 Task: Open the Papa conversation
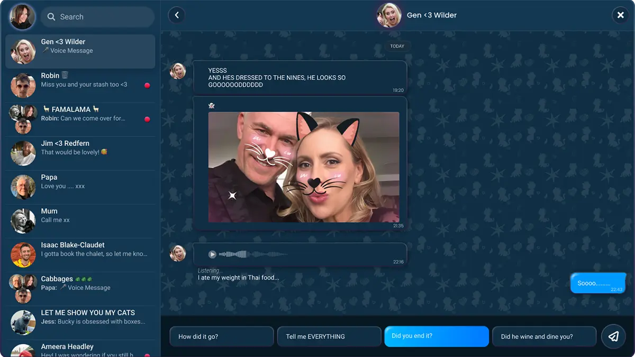click(x=80, y=187)
